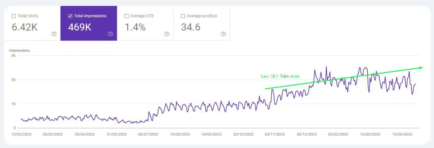Click the 'Impressions' axis title

(19, 50)
